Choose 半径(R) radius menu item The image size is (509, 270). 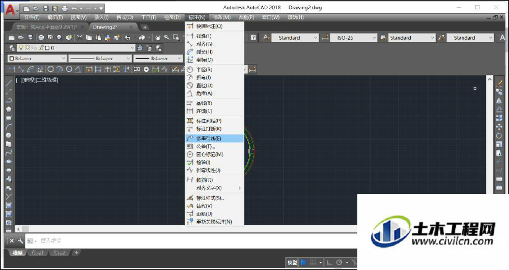tap(214, 69)
